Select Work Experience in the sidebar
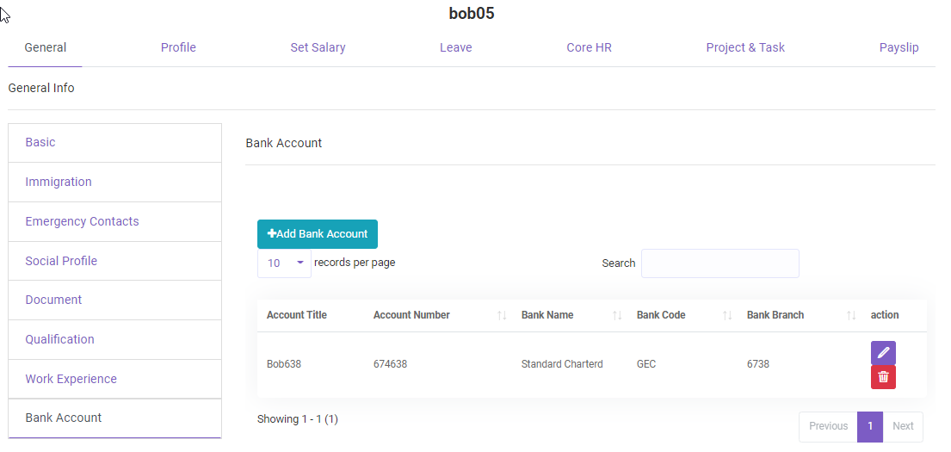The width and height of the screenshot is (951, 452). click(71, 379)
